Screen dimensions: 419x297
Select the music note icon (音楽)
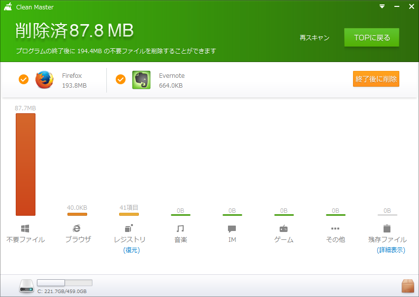(180, 229)
